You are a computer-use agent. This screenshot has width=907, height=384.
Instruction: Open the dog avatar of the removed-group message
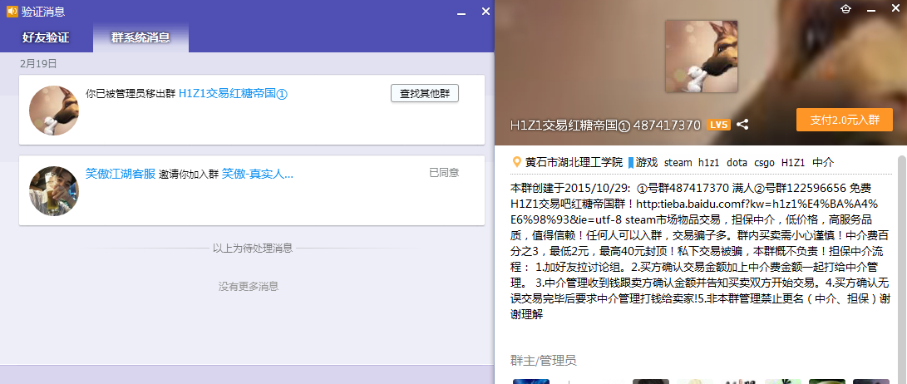[54, 111]
